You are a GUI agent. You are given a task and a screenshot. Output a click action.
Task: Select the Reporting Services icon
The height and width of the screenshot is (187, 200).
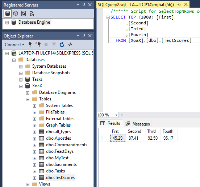pos(24,13)
